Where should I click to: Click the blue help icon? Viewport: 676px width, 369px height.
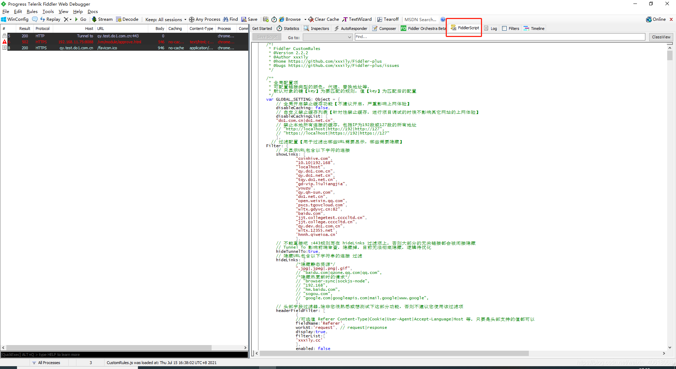click(x=443, y=19)
